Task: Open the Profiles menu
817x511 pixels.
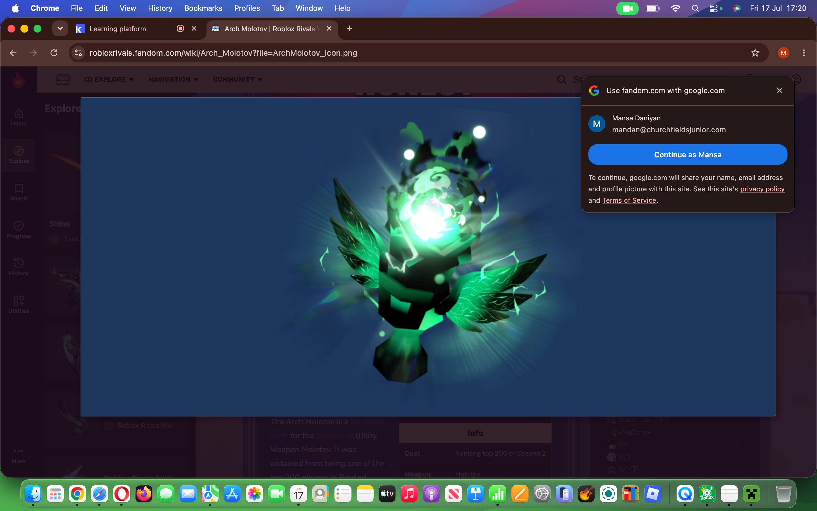Action: [x=247, y=8]
